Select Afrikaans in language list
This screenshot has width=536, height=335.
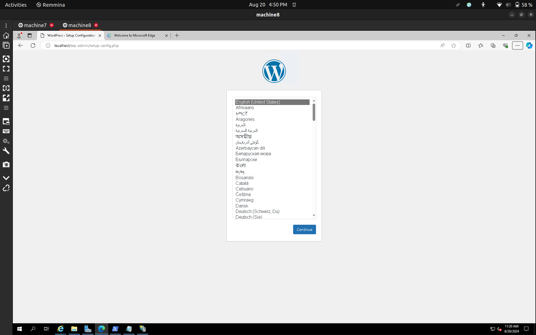click(x=245, y=108)
